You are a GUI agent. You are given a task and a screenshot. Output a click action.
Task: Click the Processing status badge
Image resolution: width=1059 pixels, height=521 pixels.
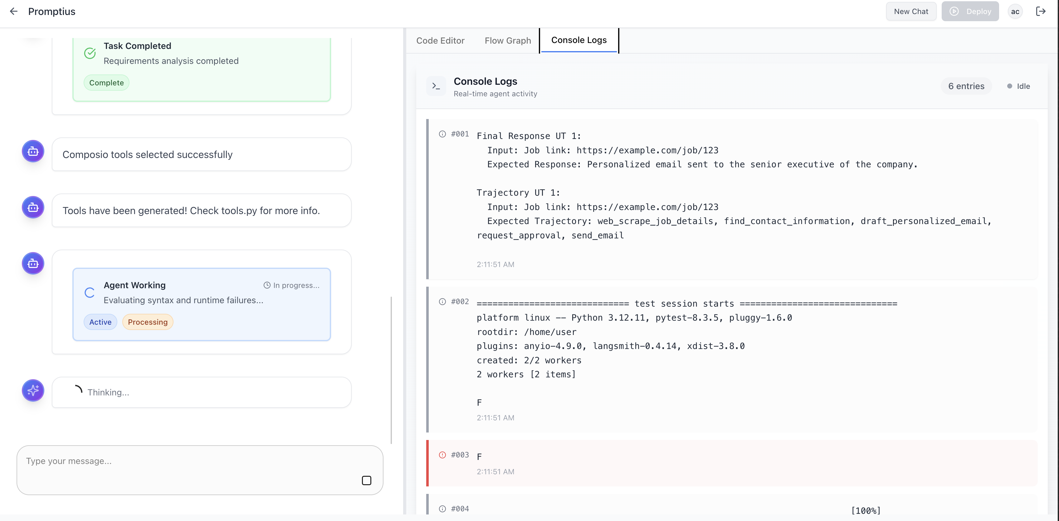tap(148, 322)
